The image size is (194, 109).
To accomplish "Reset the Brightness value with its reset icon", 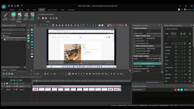I will [190, 47].
